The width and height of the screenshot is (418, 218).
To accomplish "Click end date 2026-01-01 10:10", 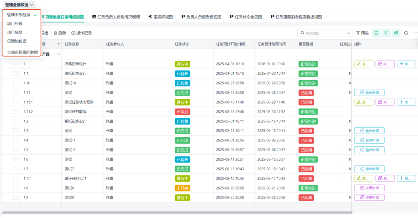I will pos(271,64).
